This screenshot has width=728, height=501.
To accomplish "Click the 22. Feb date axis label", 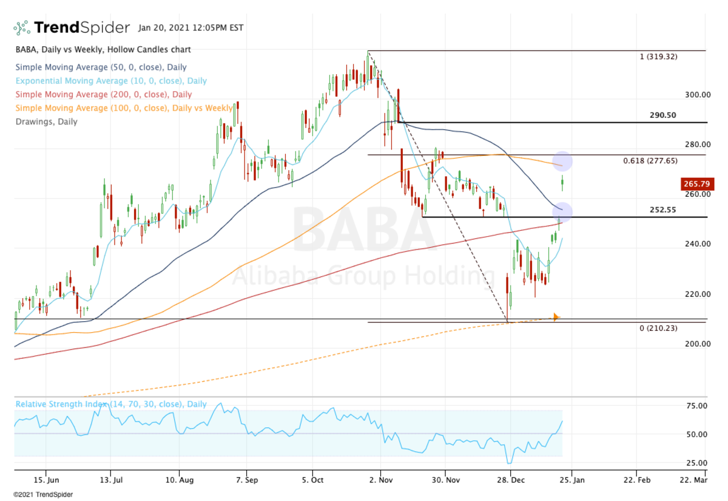I will click(636, 480).
